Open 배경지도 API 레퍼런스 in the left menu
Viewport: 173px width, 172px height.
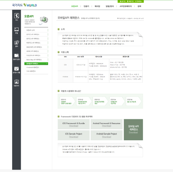click(x=36, y=43)
